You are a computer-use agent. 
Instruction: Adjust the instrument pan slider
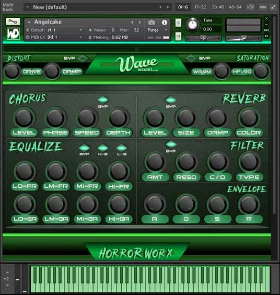pyautogui.click(x=203, y=38)
